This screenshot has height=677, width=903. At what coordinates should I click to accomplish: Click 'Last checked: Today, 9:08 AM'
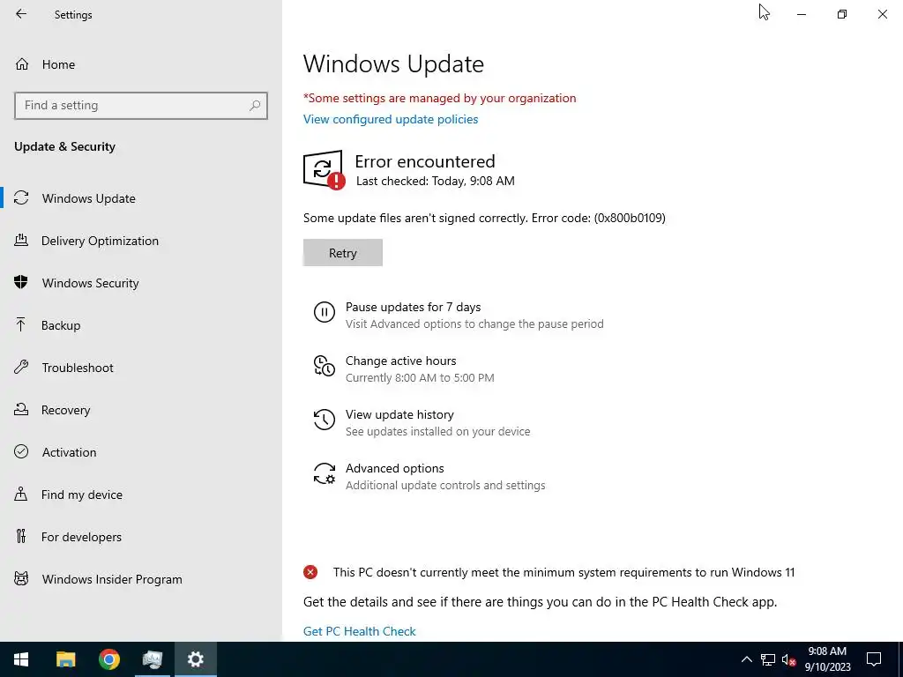(x=436, y=181)
